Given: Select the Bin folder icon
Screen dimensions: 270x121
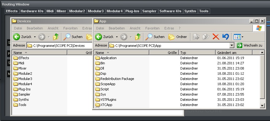Looking at the screenshot, I should (98, 63).
